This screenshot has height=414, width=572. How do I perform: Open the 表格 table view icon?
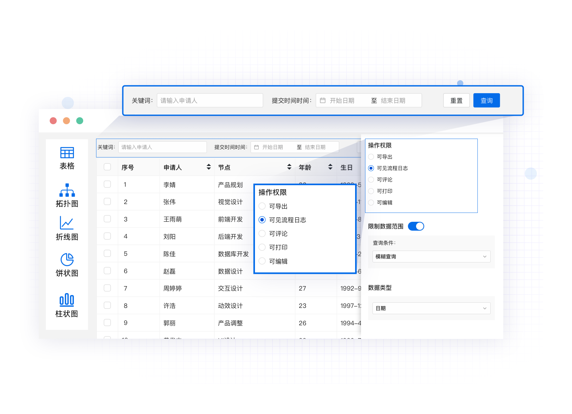67,153
